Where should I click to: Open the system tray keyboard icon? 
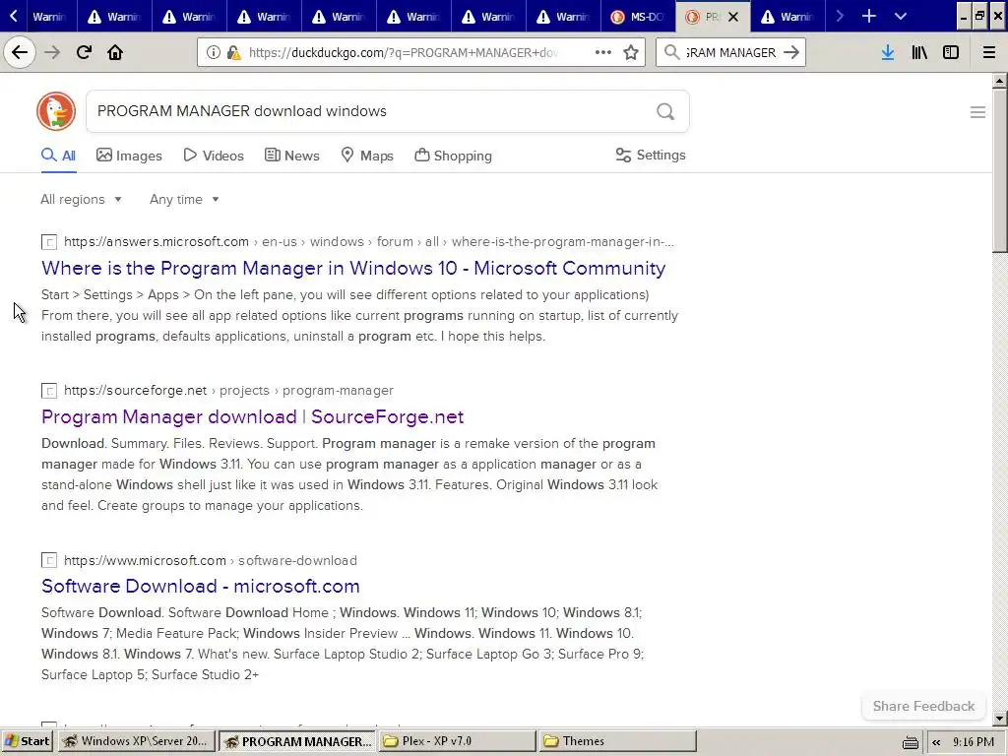[911, 742]
